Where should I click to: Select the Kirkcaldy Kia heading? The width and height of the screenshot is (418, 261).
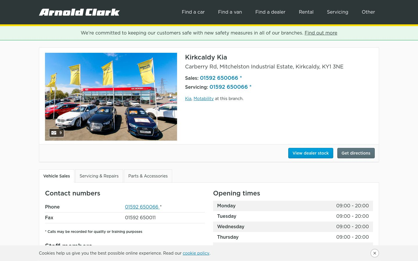pos(206,57)
